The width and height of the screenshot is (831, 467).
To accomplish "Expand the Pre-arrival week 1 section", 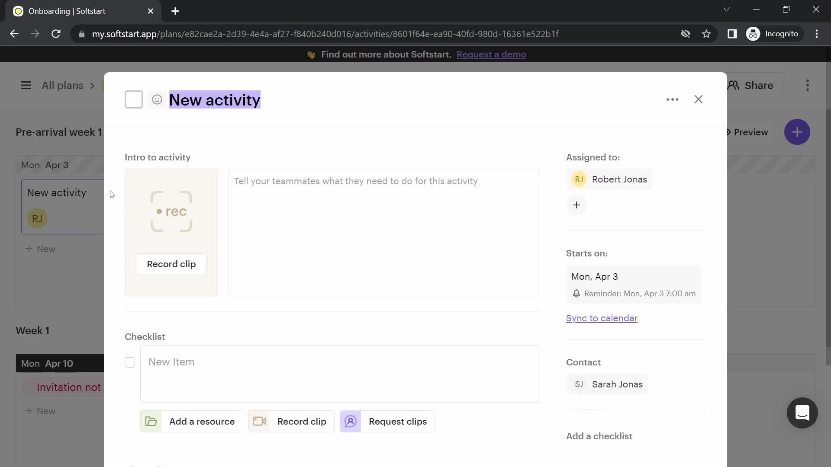I will click(59, 132).
